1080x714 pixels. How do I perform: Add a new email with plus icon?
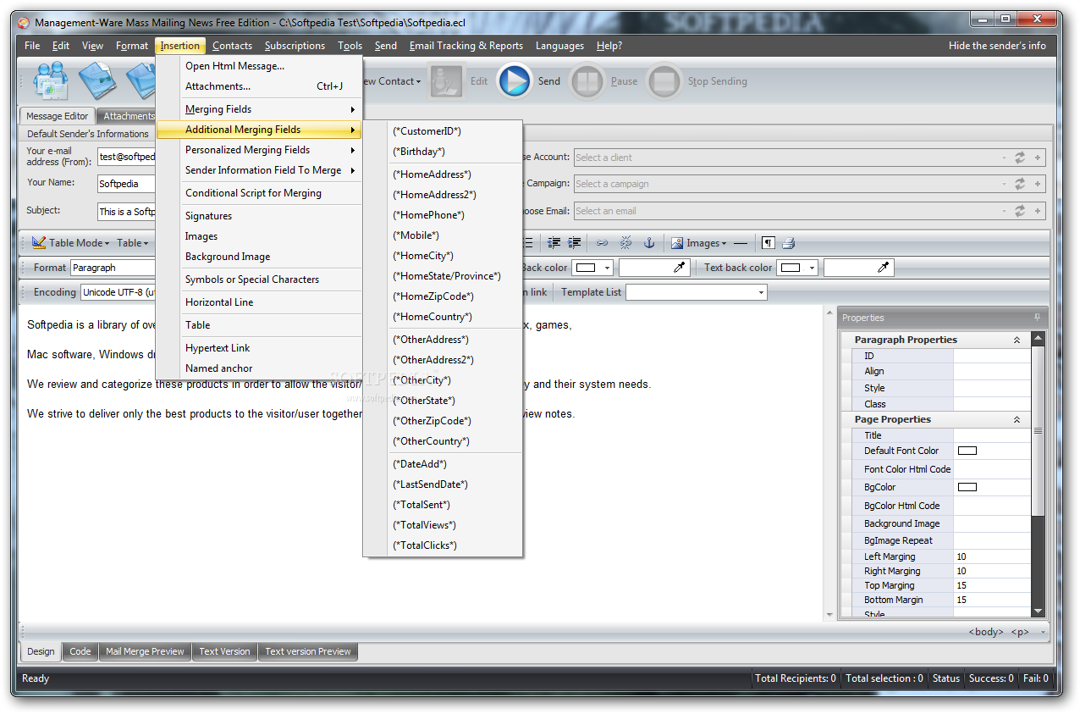pos(1038,211)
